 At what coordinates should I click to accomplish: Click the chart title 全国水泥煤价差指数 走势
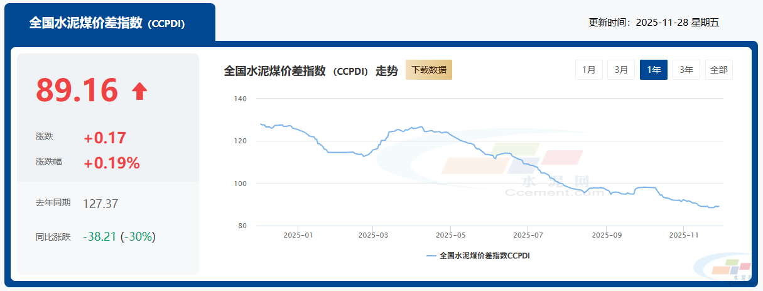coord(311,71)
